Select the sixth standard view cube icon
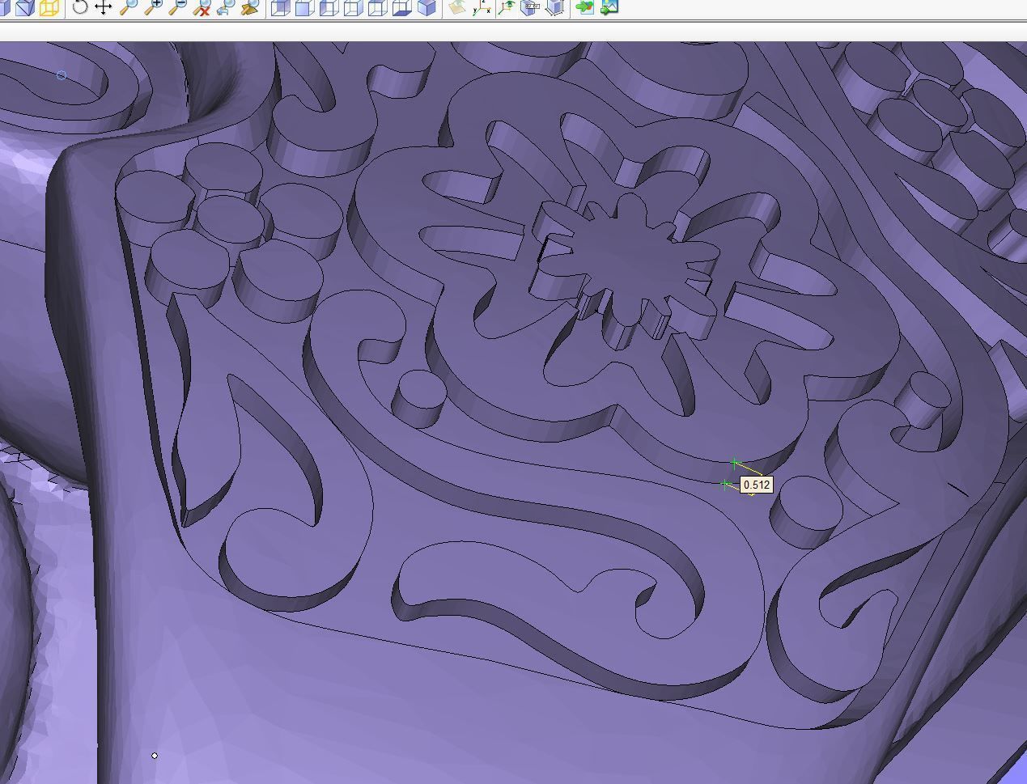The image size is (1027, 784). [401, 8]
